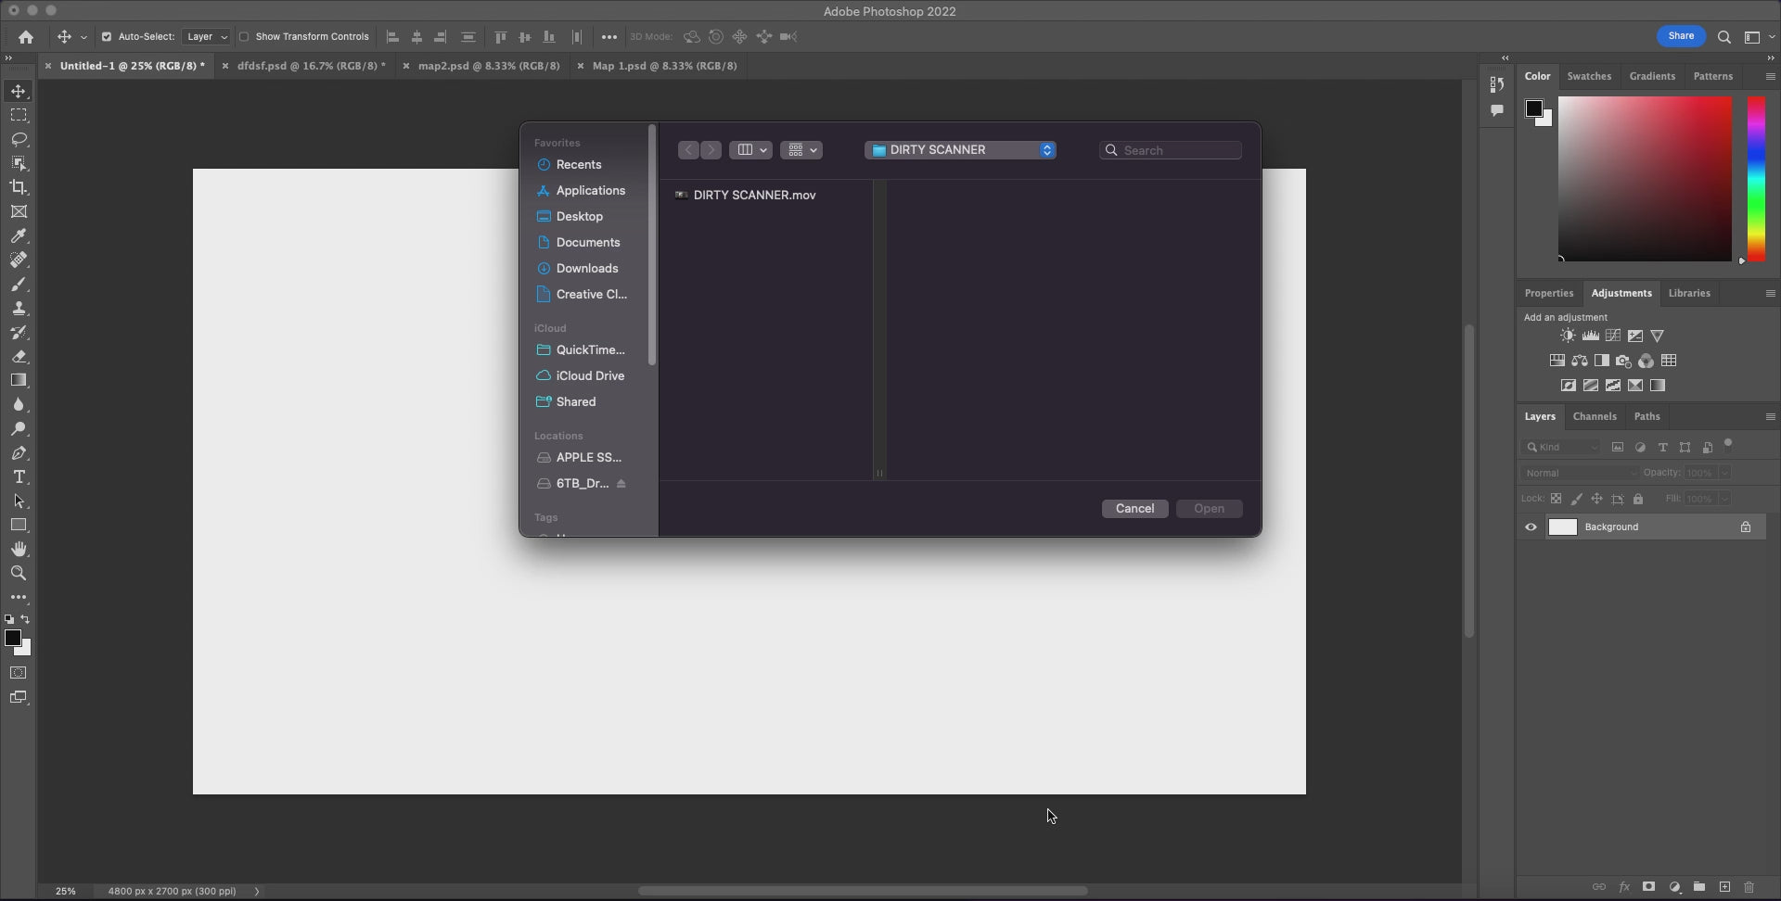The height and width of the screenshot is (901, 1781).
Task: Select the Rectangular Marquee tool
Action: point(19,115)
